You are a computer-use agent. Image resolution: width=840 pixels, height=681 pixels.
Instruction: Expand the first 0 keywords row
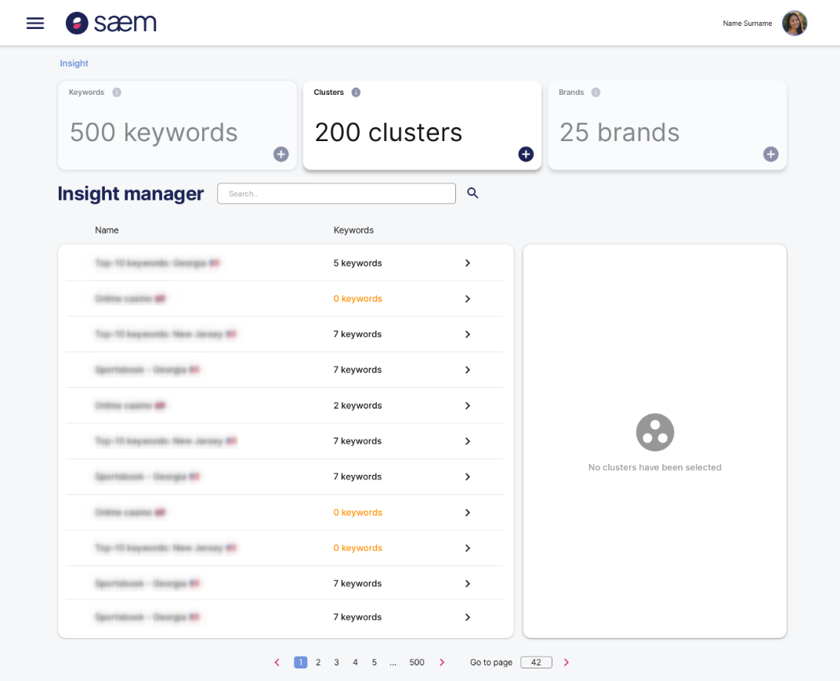[x=467, y=299]
